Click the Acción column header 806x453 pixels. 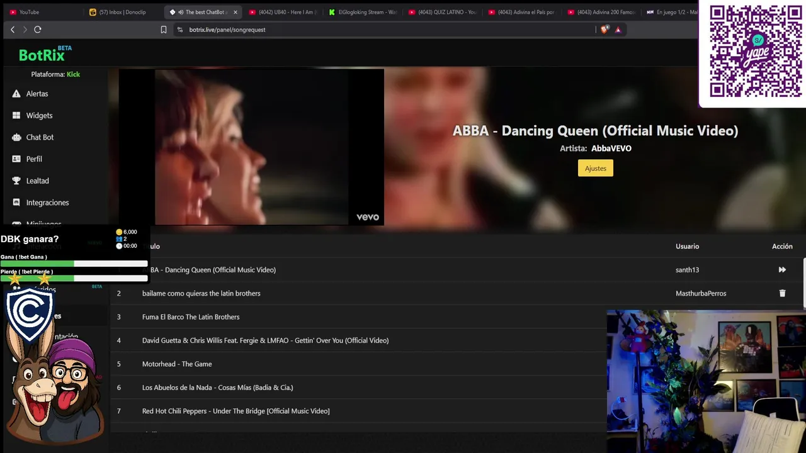782,247
